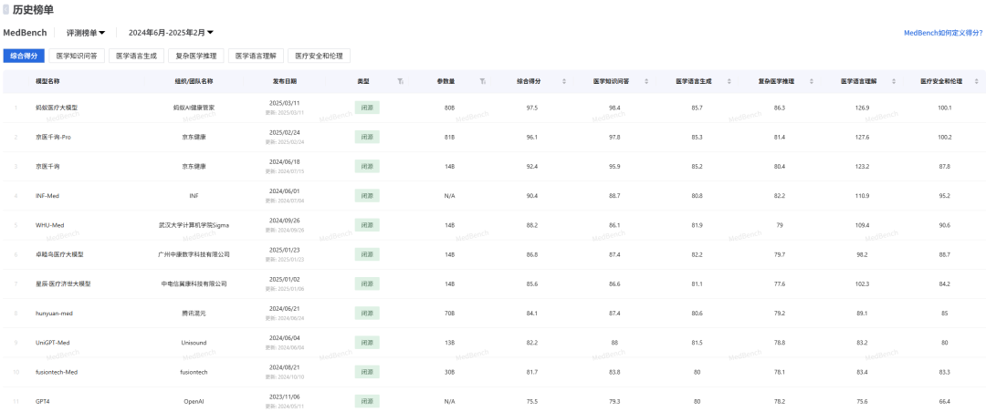
Task: Click organization 蚂蚁AI健康管家
Action: click(x=194, y=108)
